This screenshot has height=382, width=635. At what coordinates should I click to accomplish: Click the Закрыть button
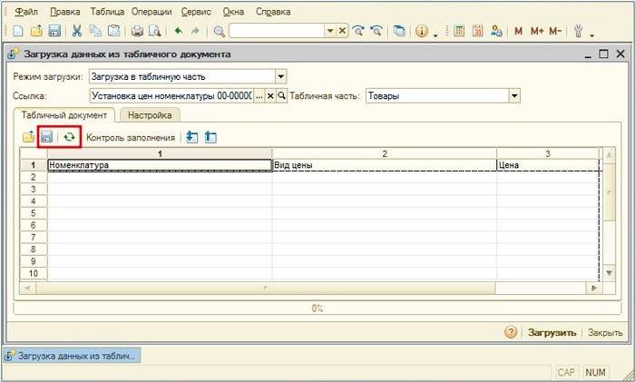coord(605,333)
